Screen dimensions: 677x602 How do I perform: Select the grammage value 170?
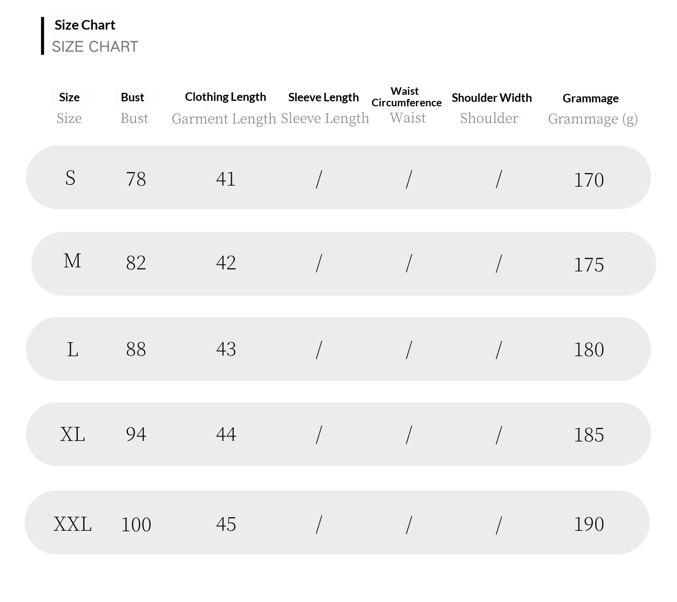(589, 180)
